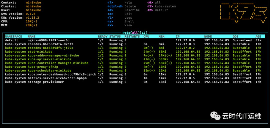Click the Edit shortcut <e>

click(110, 14)
